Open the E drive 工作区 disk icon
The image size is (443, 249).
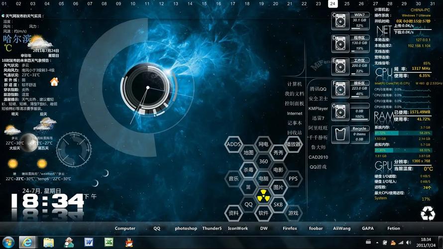click(x=340, y=66)
